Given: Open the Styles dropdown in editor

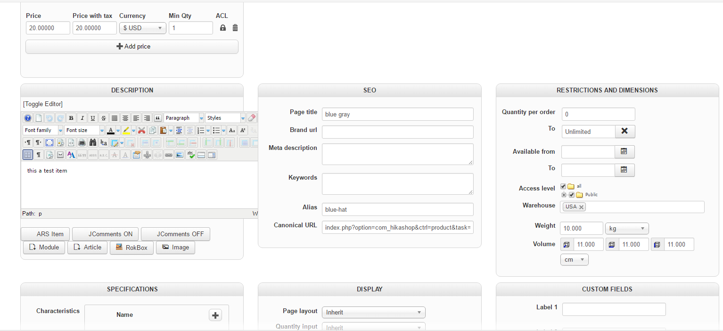Looking at the screenshot, I should [x=225, y=118].
